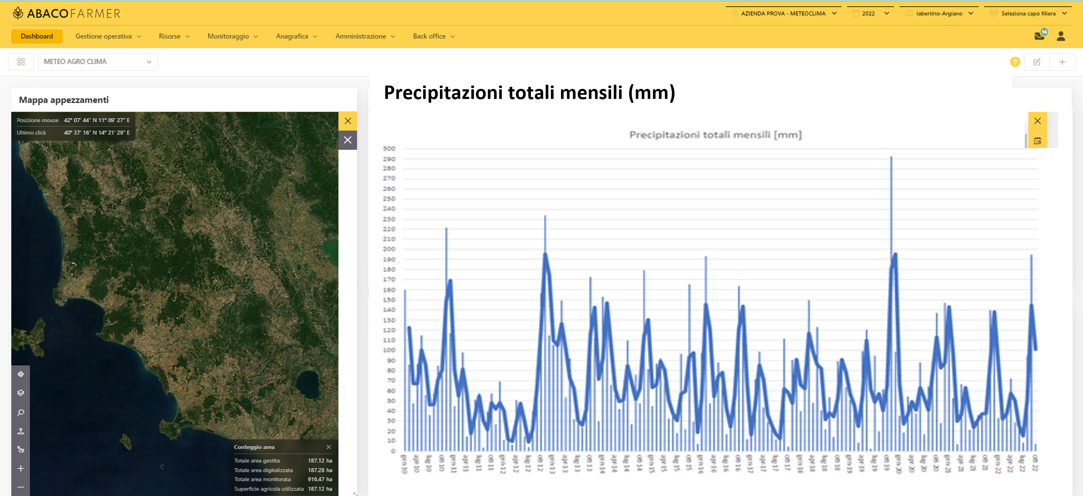1083x496 pixels.
Task: Open the map search tool
Action: (21, 412)
